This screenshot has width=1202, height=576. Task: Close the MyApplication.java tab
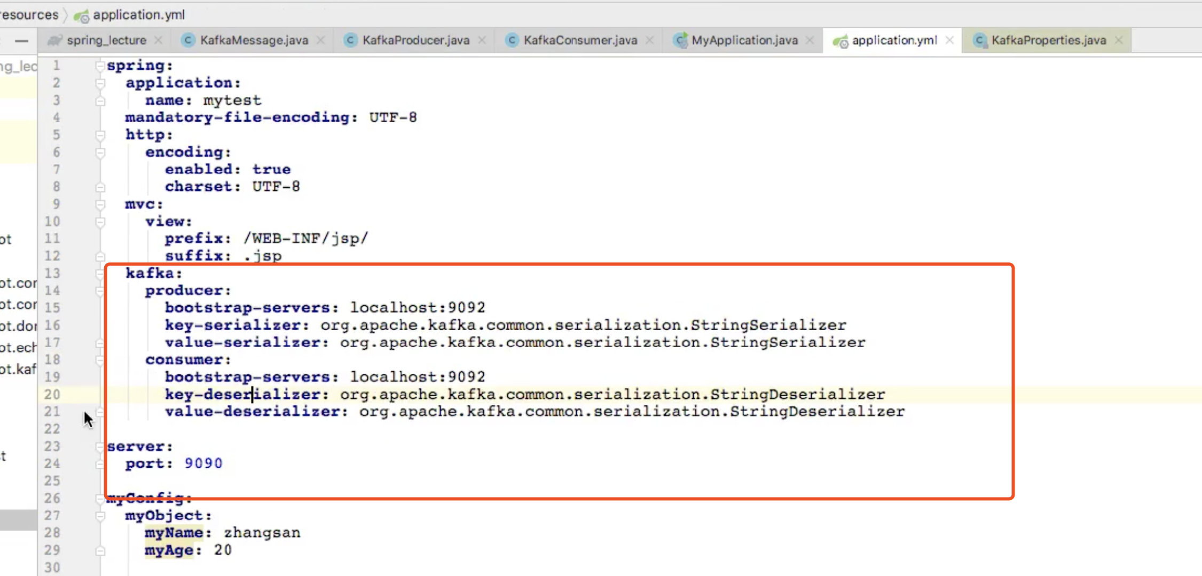(810, 41)
